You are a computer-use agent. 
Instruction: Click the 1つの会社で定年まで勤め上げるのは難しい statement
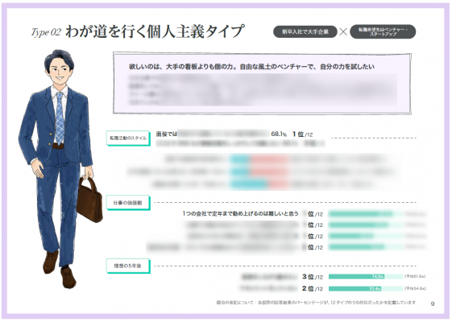pyautogui.click(x=240, y=213)
